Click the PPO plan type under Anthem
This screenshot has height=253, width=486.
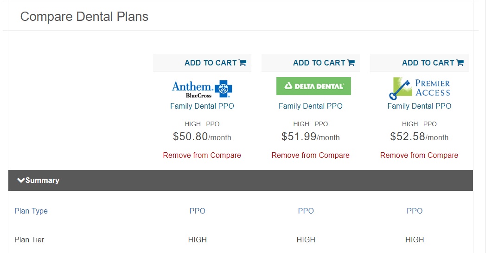(x=198, y=211)
